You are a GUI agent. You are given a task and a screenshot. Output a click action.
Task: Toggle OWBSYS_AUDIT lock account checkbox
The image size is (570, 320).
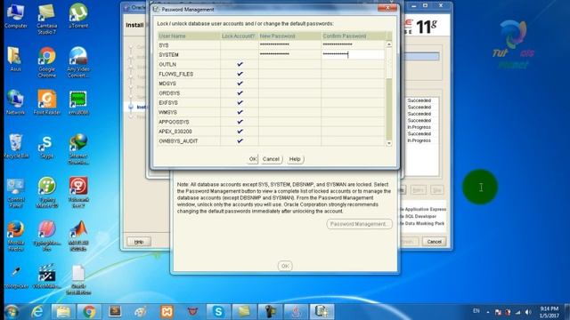(240, 140)
